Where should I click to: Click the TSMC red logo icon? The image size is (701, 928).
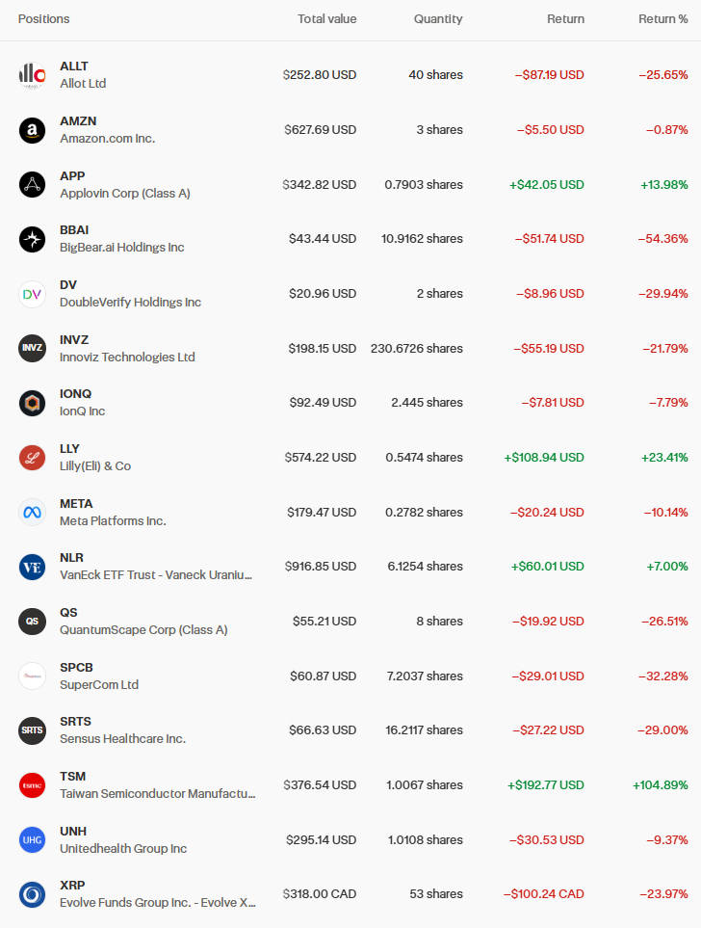pyautogui.click(x=33, y=785)
